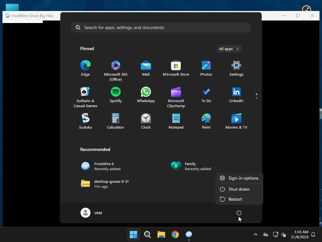Launch Google Chrome from the taskbar

click(x=175, y=234)
